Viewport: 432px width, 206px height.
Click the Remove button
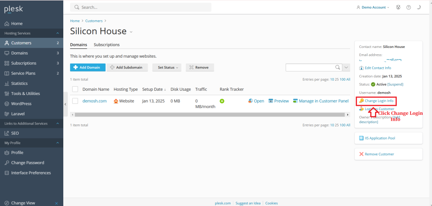pos(200,67)
